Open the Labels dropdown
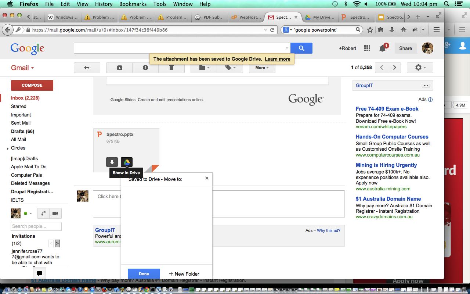 point(229,68)
